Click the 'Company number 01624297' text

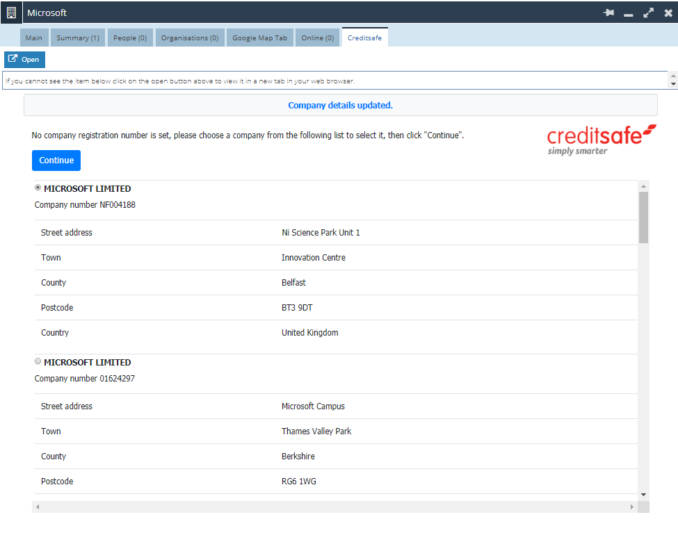(85, 379)
